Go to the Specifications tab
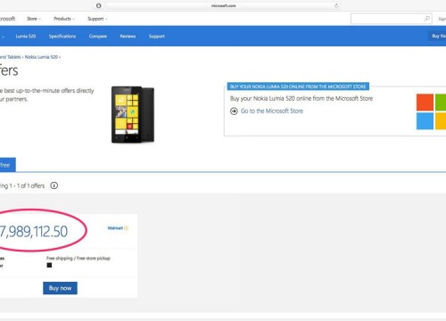This screenshot has width=446, height=321. pyautogui.click(x=62, y=37)
